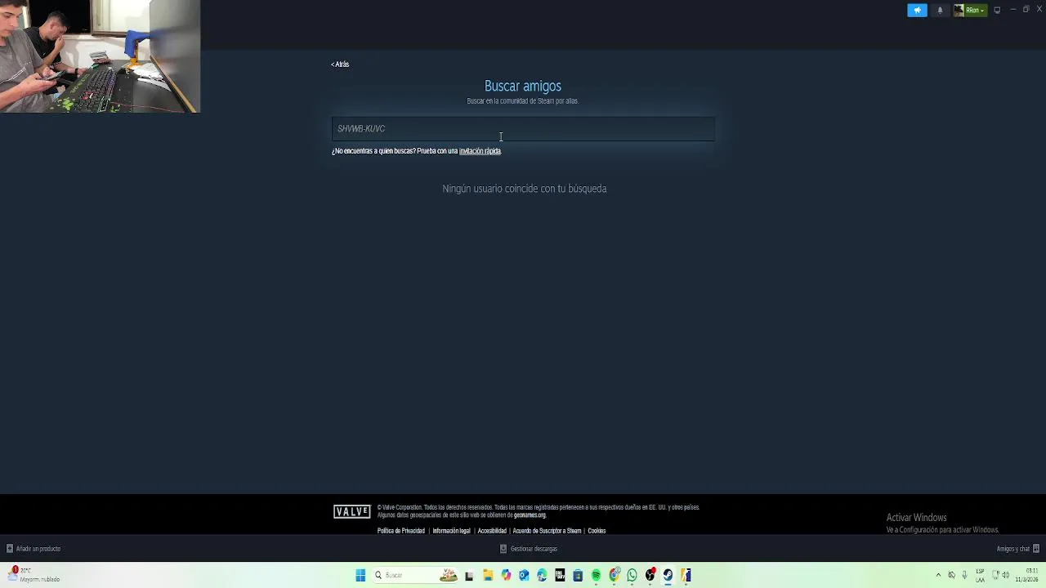
Task: Go back with the Atrás link
Action: click(340, 65)
